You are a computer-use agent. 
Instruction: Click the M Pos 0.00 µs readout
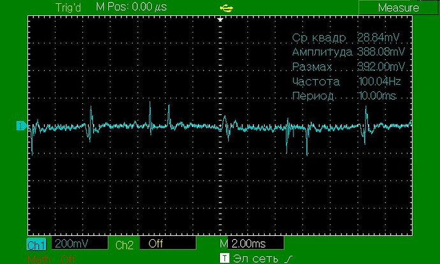pyautogui.click(x=131, y=7)
